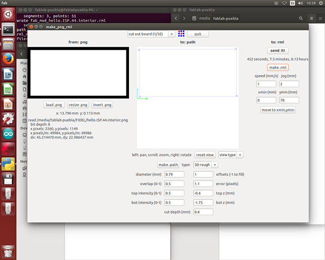Click cut depth (mm) field
The height and width of the screenshot is (260, 325).
point(203,212)
